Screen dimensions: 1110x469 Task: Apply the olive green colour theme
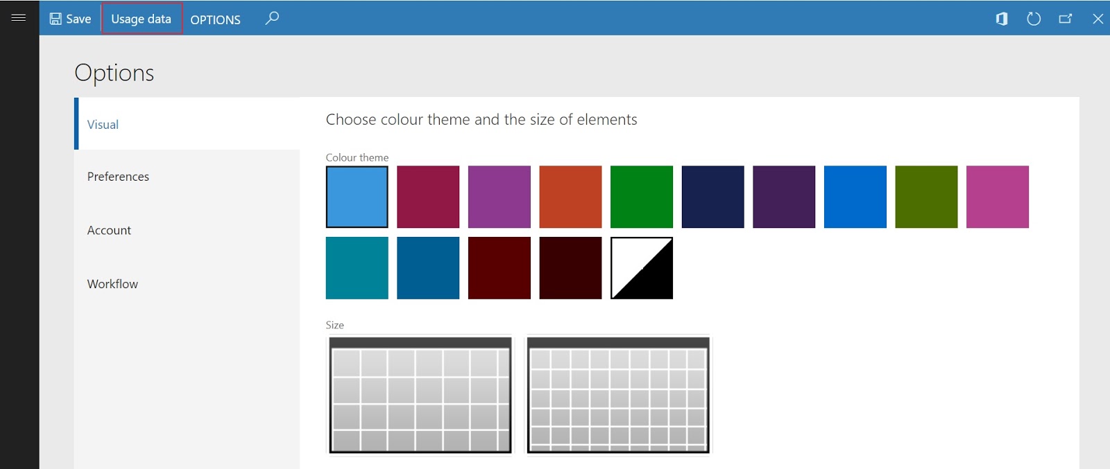926,197
